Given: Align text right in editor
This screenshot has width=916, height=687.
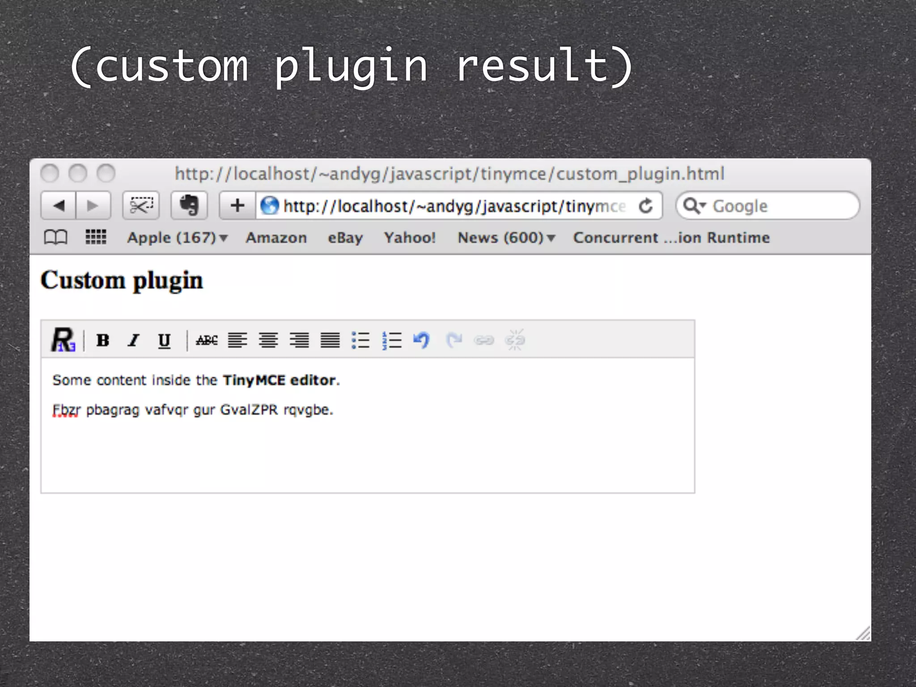Looking at the screenshot, I should coord(299,340).
